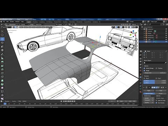Adjust the V Offset slider

pyautogui.click(x=155, y=83)
